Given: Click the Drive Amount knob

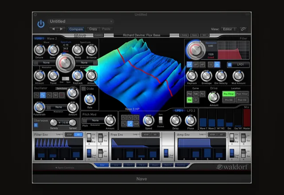Looking at the screenshot, I should (x=214, y=97).
